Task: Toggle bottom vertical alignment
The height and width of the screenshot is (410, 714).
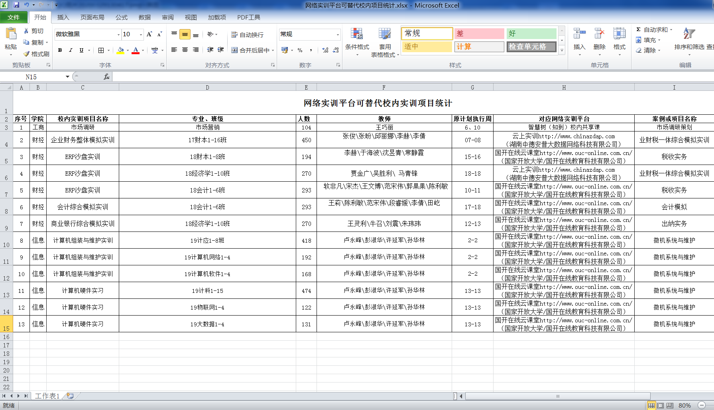Action: coord(196,34)
